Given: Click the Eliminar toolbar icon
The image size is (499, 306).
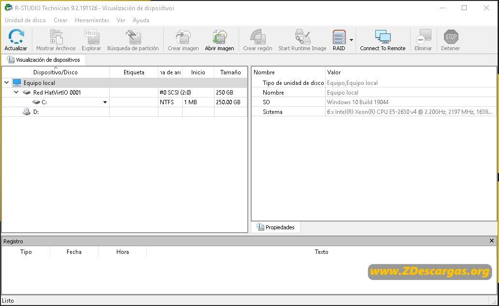Looking at the screenshot, I should click(423, 37).
